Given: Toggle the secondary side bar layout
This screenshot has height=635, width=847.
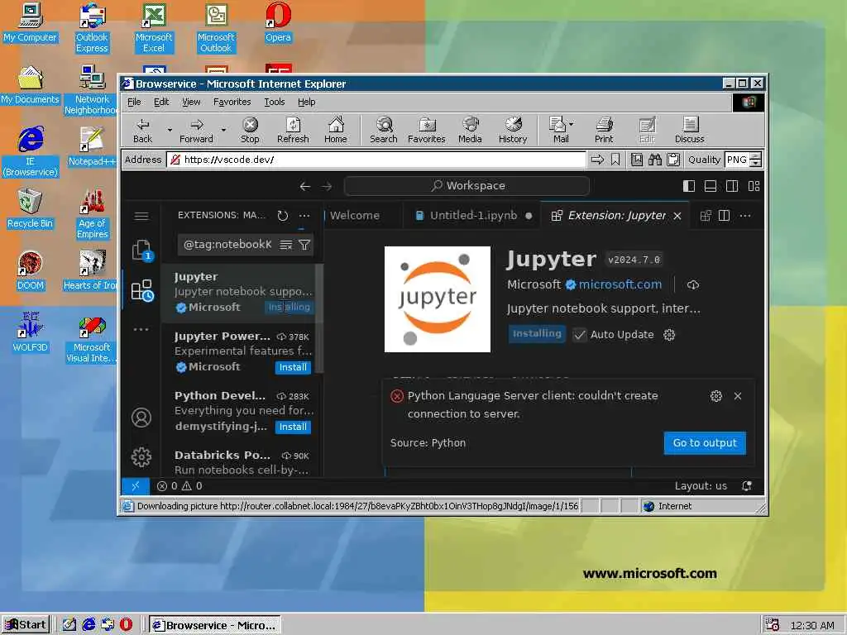Looking at the screenshot, I should (x=732, y=186).
